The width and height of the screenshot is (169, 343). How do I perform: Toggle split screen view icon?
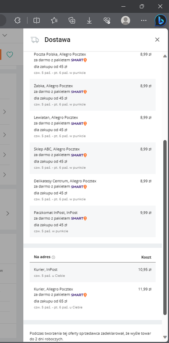36,21
